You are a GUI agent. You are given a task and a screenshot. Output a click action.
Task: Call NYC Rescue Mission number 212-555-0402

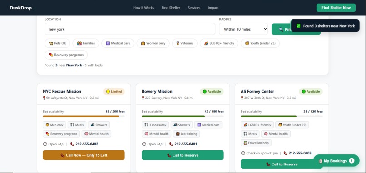click(x=87, y=144)
